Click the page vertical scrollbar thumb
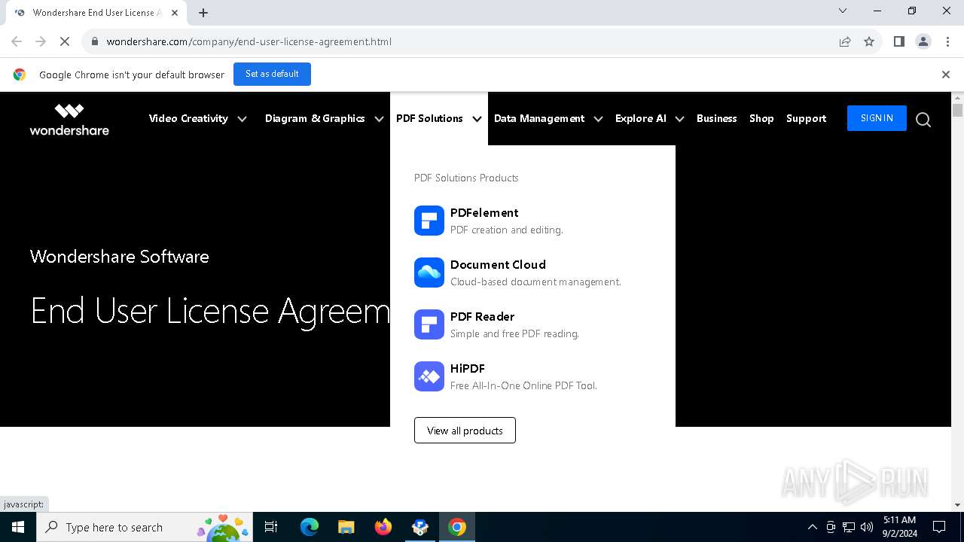This screenshot has height=542, width=964. [x=958, y=111]
